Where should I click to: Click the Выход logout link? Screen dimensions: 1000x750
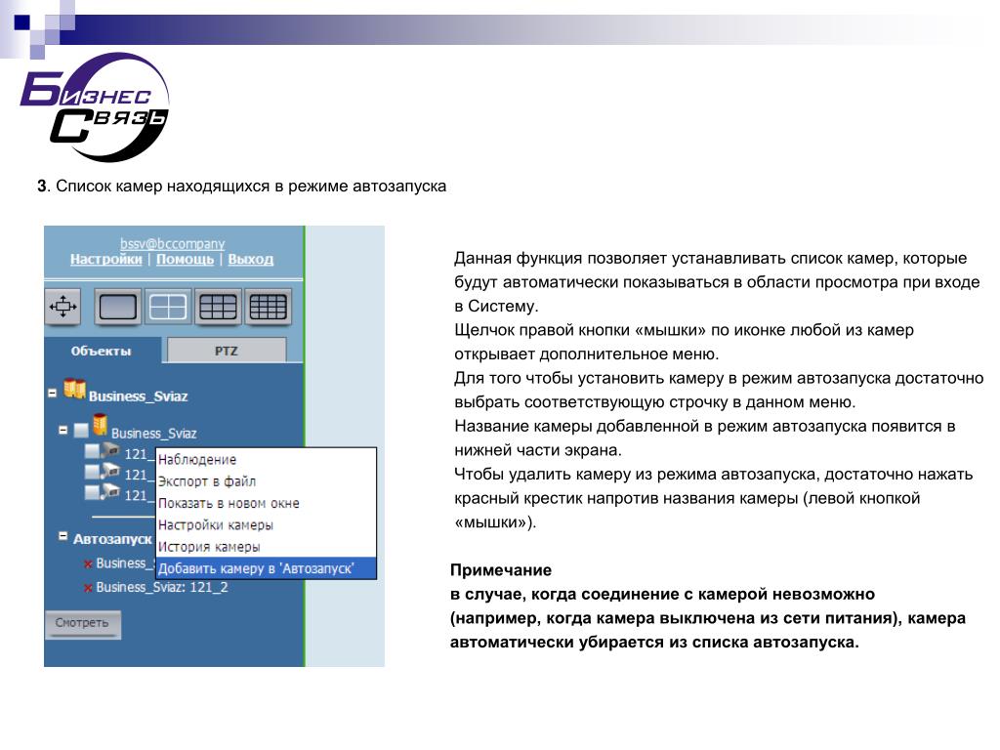(x=251, y=260)
